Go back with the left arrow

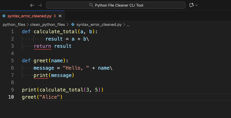tap(32, 5)
